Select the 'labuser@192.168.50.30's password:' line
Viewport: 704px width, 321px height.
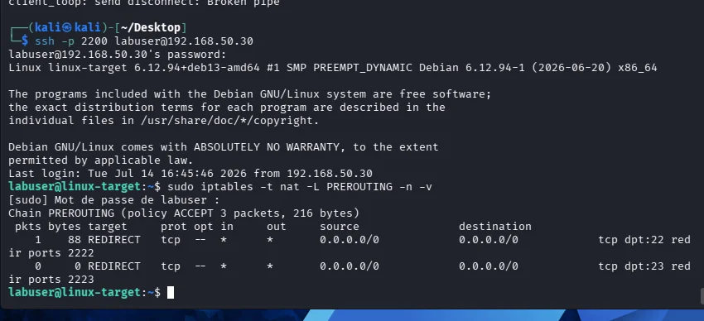coord(117,55)
